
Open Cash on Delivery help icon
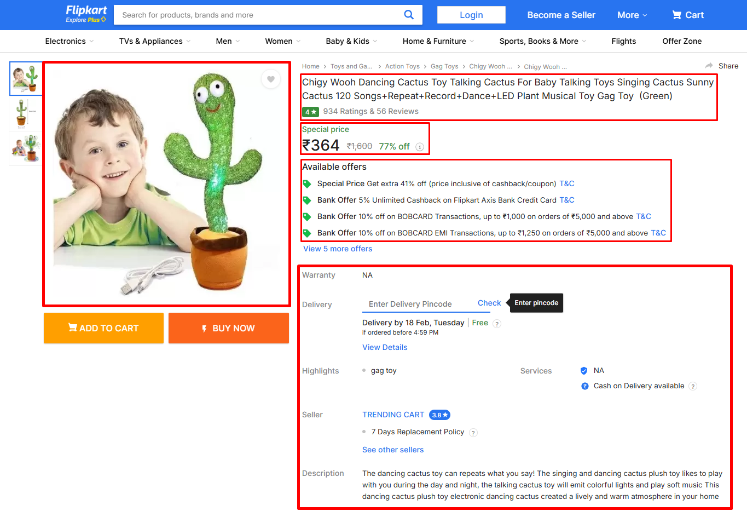tap(693, 386)
